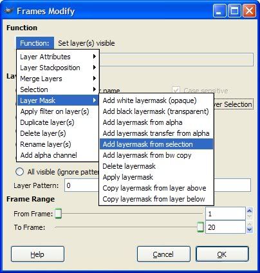Click the GIMP icon in title bar
The width and height of the screenshot is (260, 273).
coord(9,11)
